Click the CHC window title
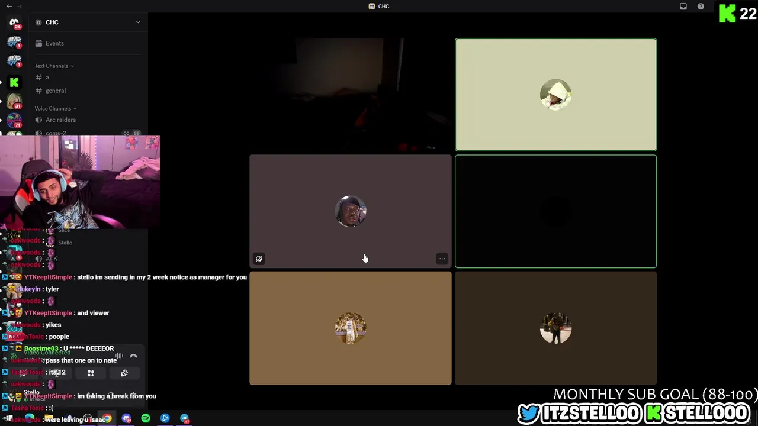 (379, 7)
